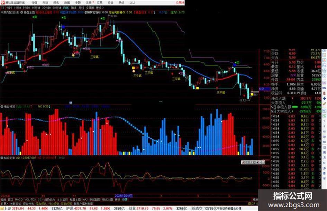Select the 60分钟 period tab
Viewport: 327px width, 211px height.
tap(56, 8)
